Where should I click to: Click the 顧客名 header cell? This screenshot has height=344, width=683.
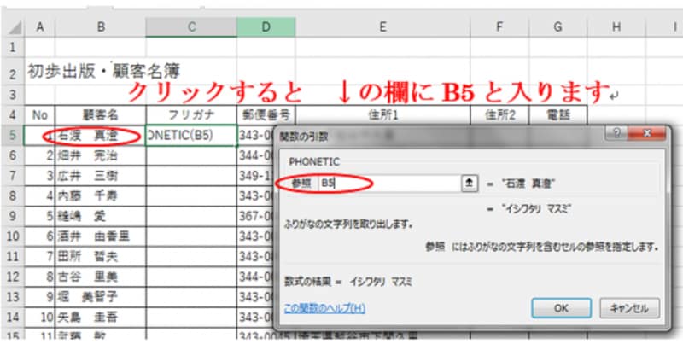[x=101, y=115]
